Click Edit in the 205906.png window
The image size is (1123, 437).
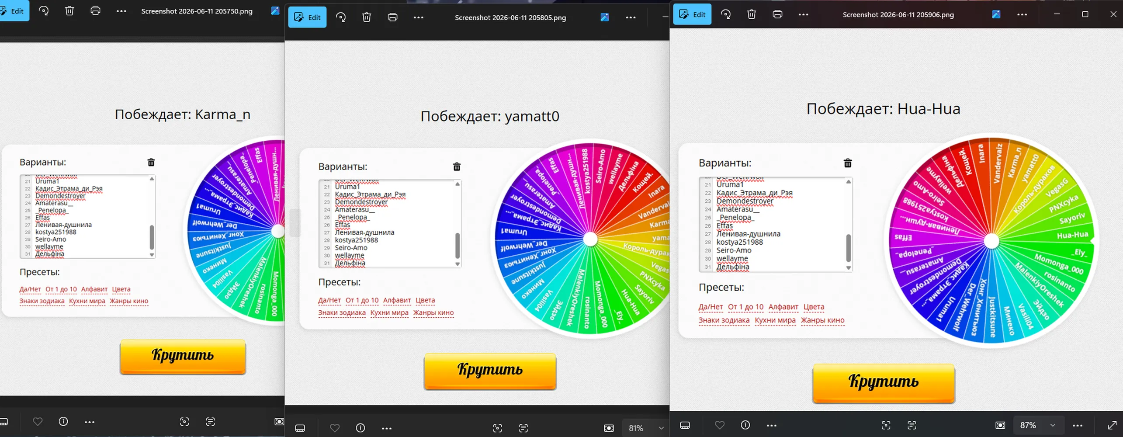click(692, 14)
